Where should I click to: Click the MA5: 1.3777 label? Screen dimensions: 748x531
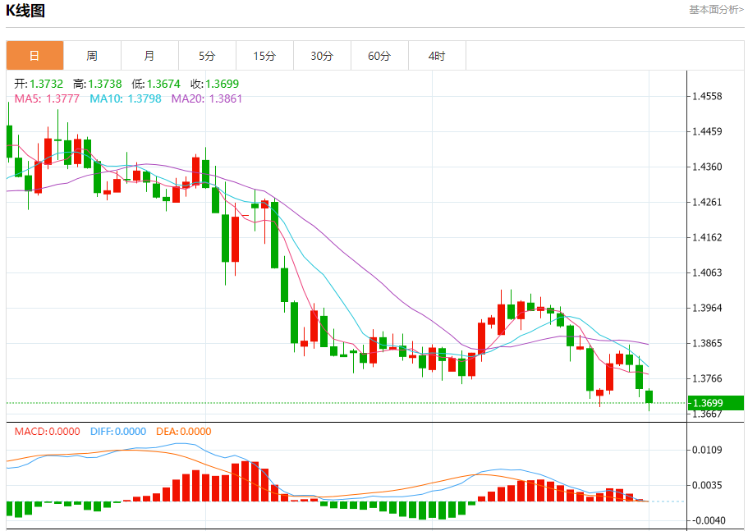[47, 98]
